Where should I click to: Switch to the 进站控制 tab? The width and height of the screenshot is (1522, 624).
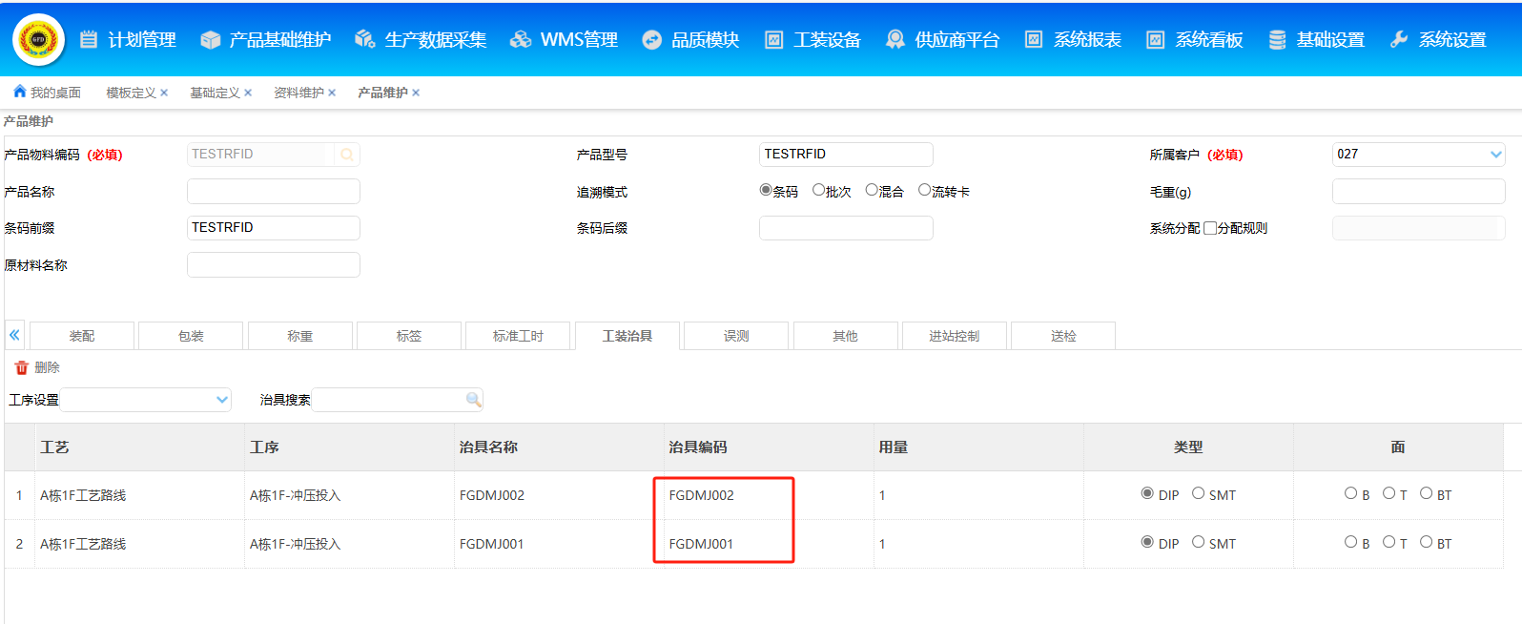[954, 336]
